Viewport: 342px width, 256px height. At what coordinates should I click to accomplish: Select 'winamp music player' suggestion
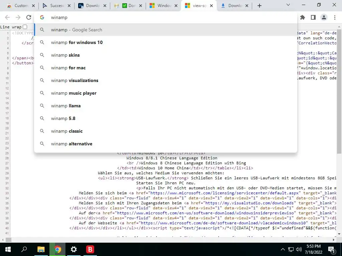tap(166, 93)
